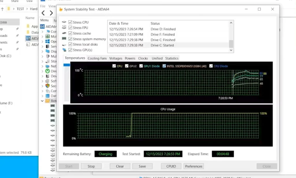Switch to the Cooling Fans tab

click(97, 58)
